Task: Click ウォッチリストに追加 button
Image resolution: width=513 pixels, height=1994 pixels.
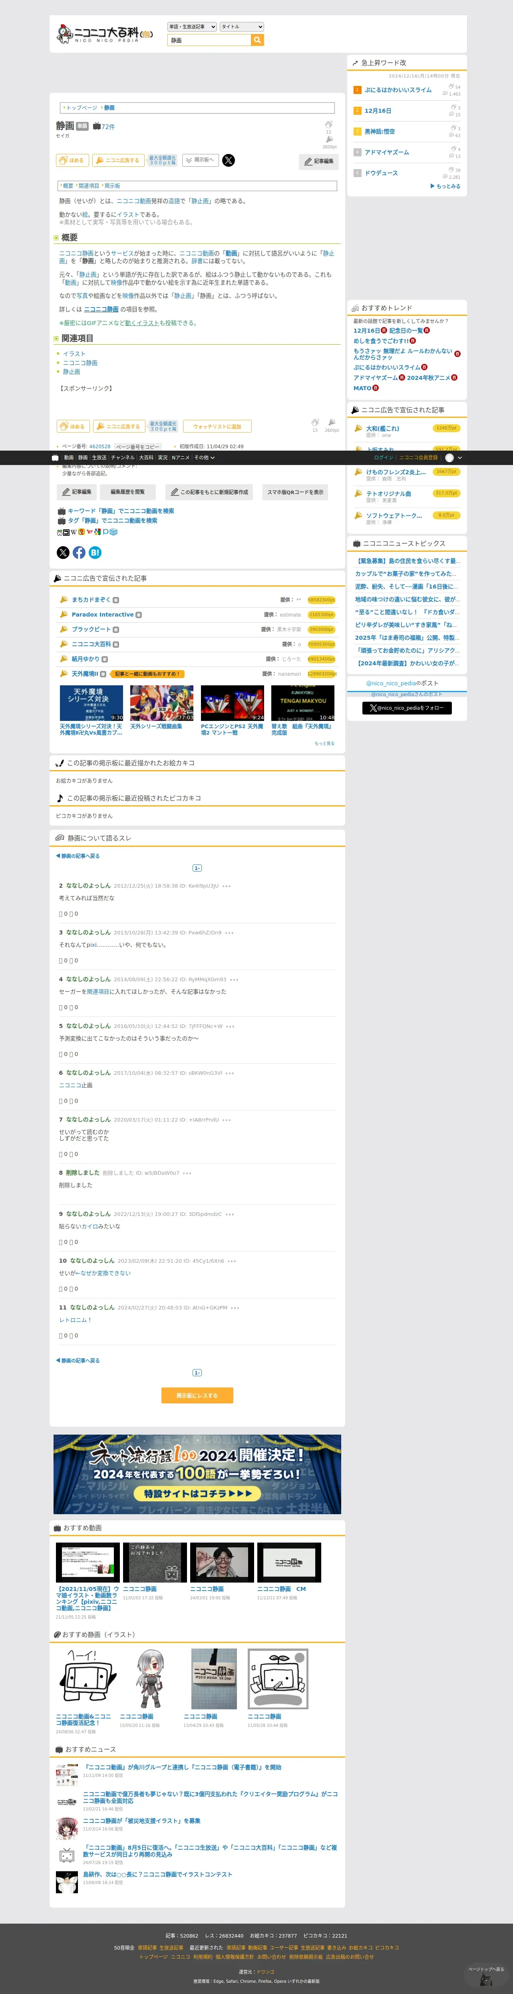Action: click(x=217, y=427)
